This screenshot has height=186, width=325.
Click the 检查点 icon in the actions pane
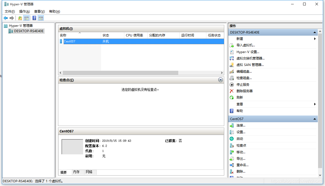232,146
